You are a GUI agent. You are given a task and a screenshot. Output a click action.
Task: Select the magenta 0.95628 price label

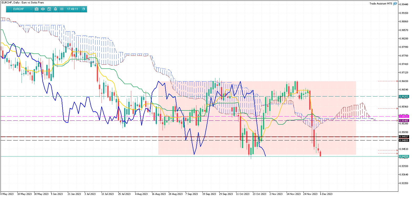click(x=404, y=116)
